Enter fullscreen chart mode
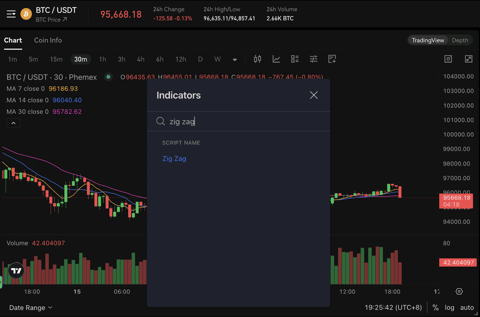Viewport: 480px width, 317px height. [468, 59]
